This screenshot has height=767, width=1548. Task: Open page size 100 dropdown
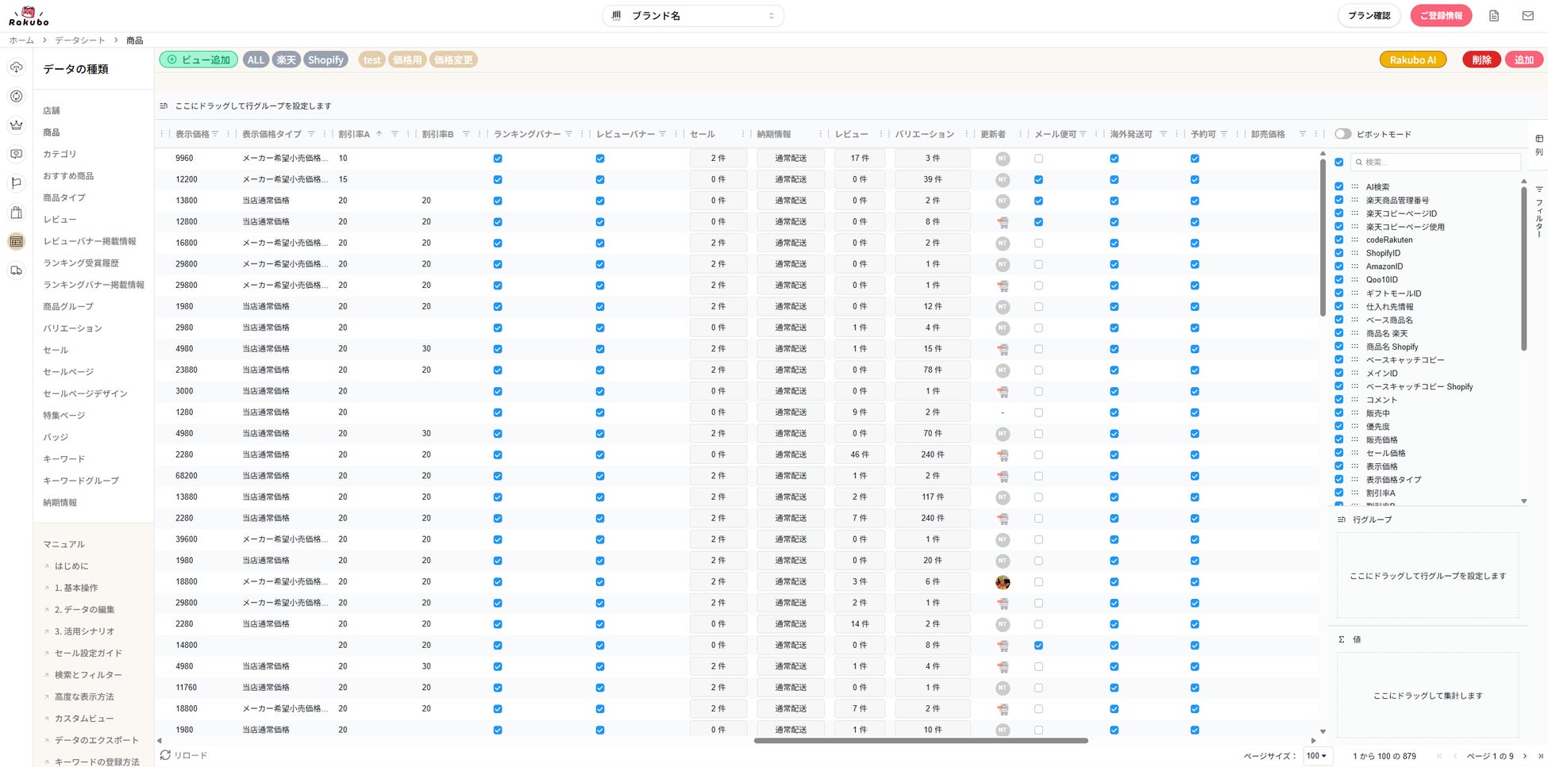1317,756
